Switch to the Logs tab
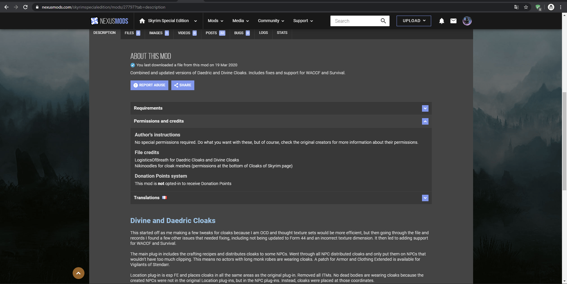Screen dimensions: 567x284 click(263, 33)
